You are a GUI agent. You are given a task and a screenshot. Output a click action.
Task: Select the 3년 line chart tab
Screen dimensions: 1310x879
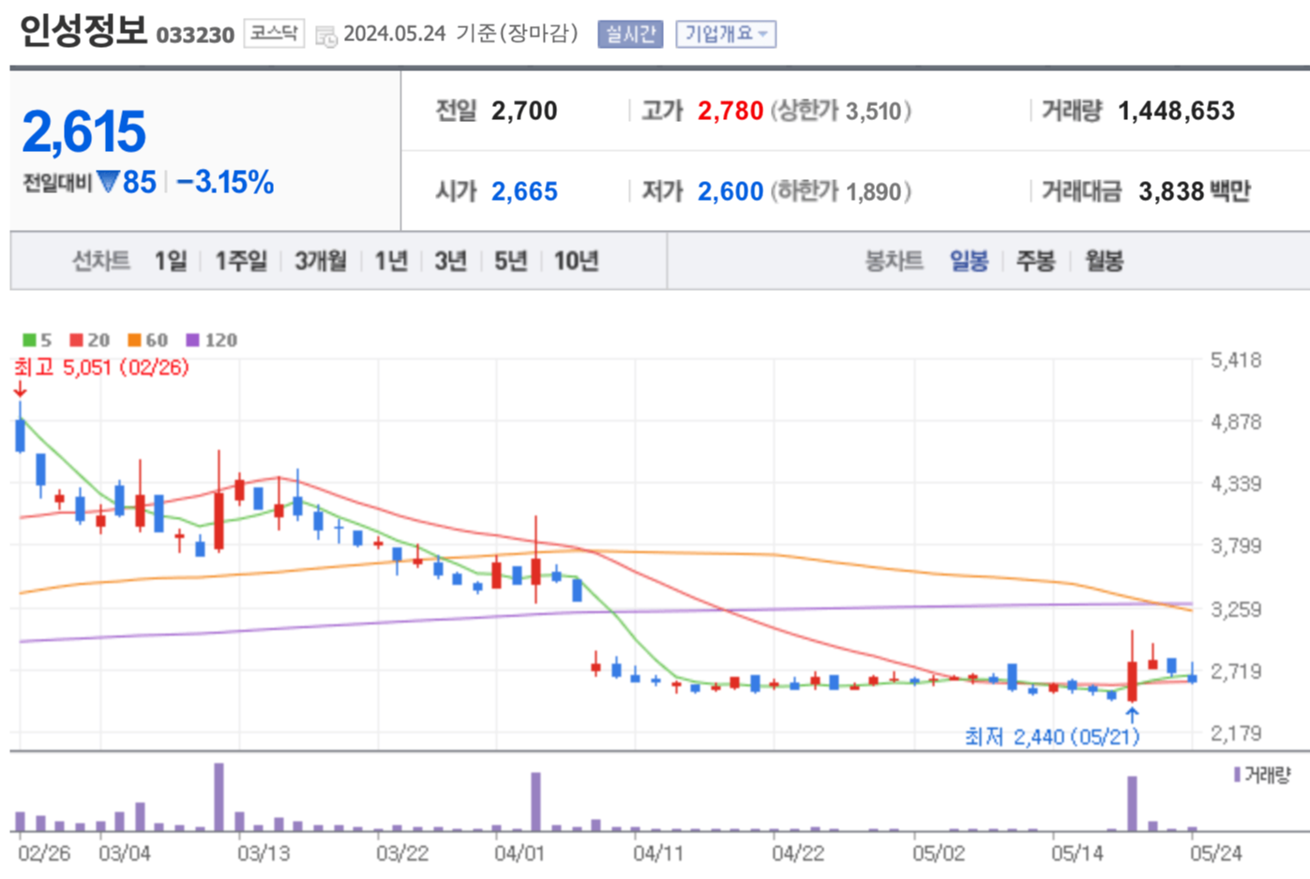coord(451,261)
